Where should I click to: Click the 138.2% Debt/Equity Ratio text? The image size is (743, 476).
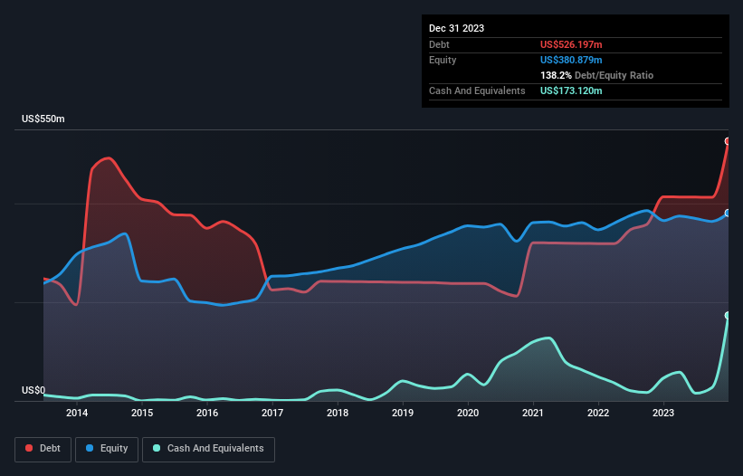tap(596, 75)
